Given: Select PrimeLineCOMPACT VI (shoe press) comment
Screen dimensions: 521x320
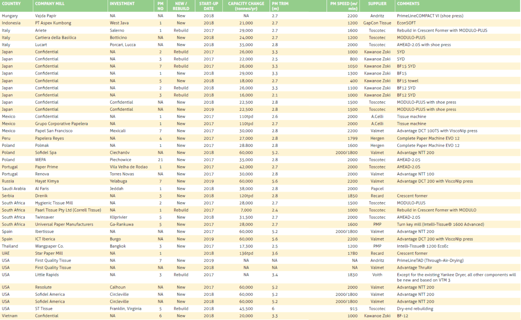Looking at the screenshot, I should point(430,16).
